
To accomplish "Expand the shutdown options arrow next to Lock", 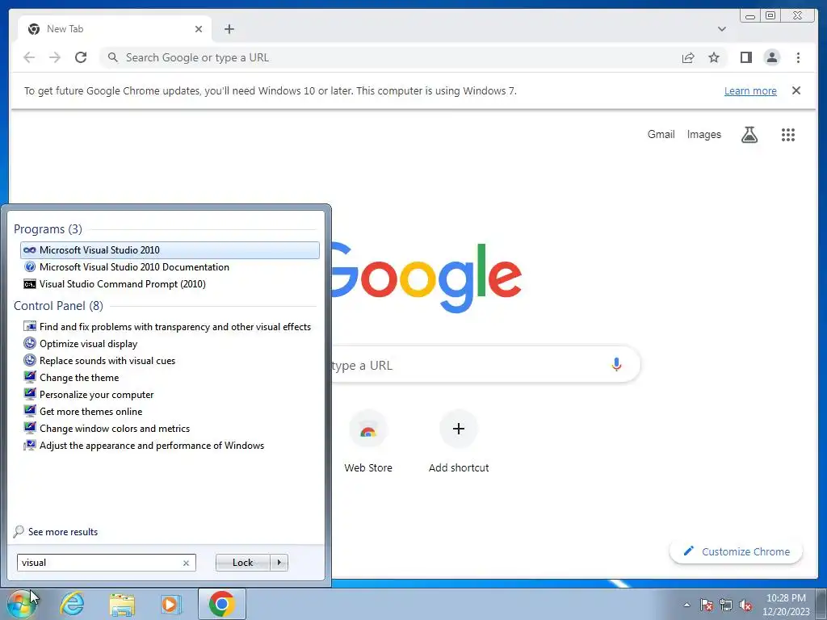I will tap(279, 563).
